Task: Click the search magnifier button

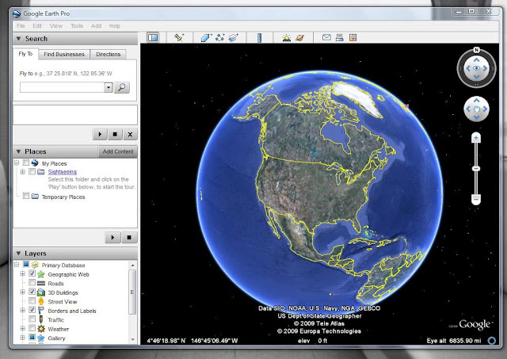Action: click(x=122, y=87)
